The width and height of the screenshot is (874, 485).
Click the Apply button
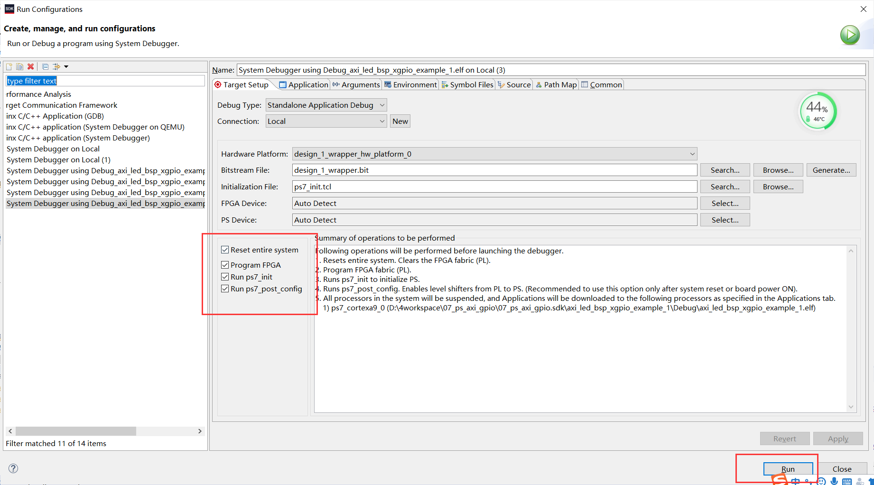click(838, 438)
